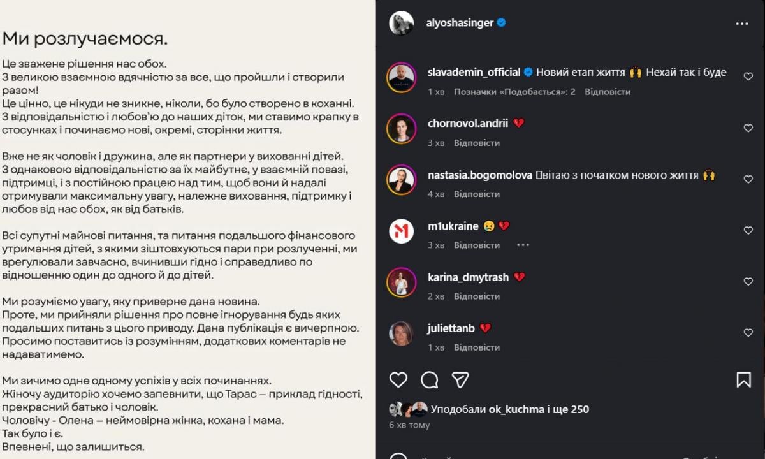Save post with the bookmark icon

point(743,380)
